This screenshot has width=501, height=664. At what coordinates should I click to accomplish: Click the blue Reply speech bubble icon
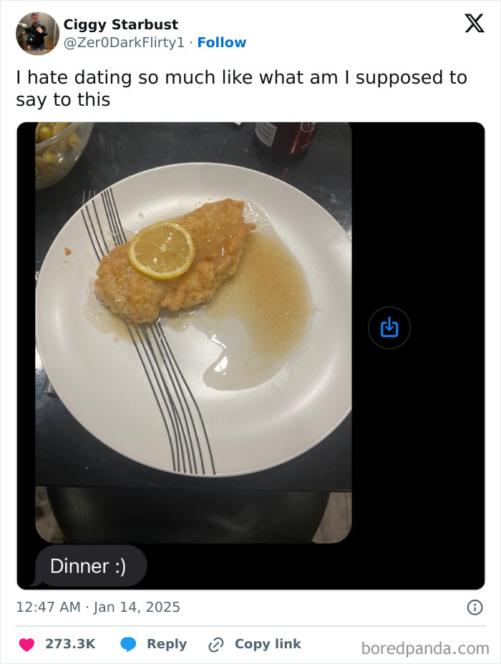click(129, 644)
